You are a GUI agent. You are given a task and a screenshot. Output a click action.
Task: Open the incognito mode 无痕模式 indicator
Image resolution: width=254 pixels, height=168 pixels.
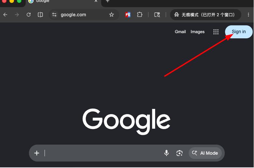click(x=206, y=15)
